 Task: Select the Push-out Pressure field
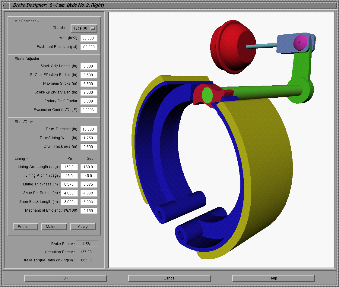click(x=89, y=47)
